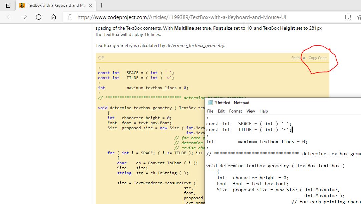View site information padlock icon
This screenshot has height=204, width=361.
pyautogui.click(x=70, y=17)
